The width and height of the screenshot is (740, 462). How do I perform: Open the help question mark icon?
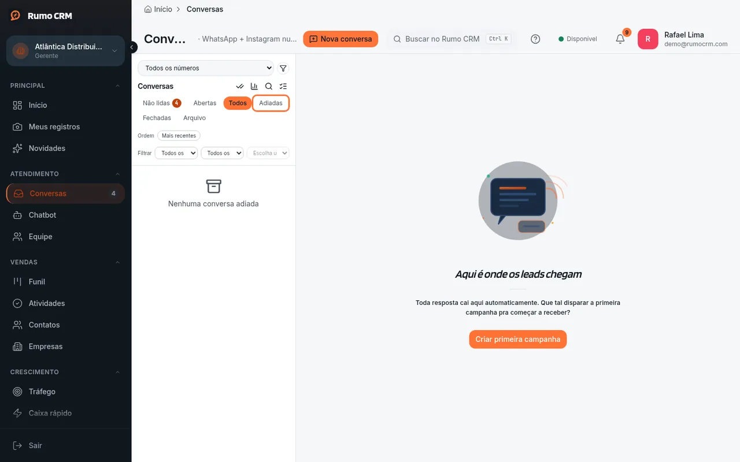(x=535, y=39)
